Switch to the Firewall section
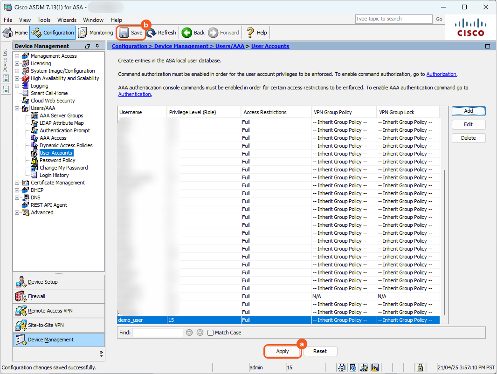Screen dimensions: 497x374 click(36, 296)
